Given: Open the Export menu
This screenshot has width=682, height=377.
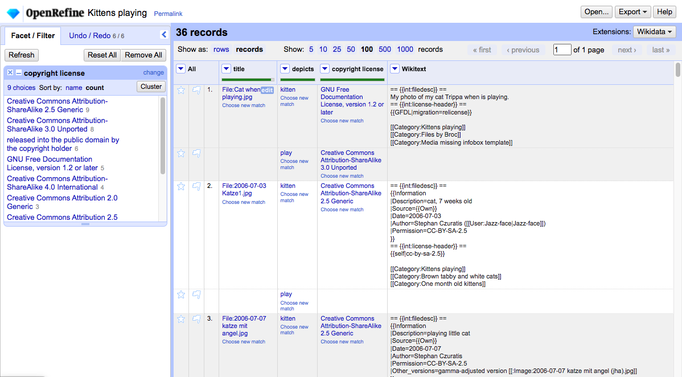Looking at the screenshot, I should click(x=632, y=11).
